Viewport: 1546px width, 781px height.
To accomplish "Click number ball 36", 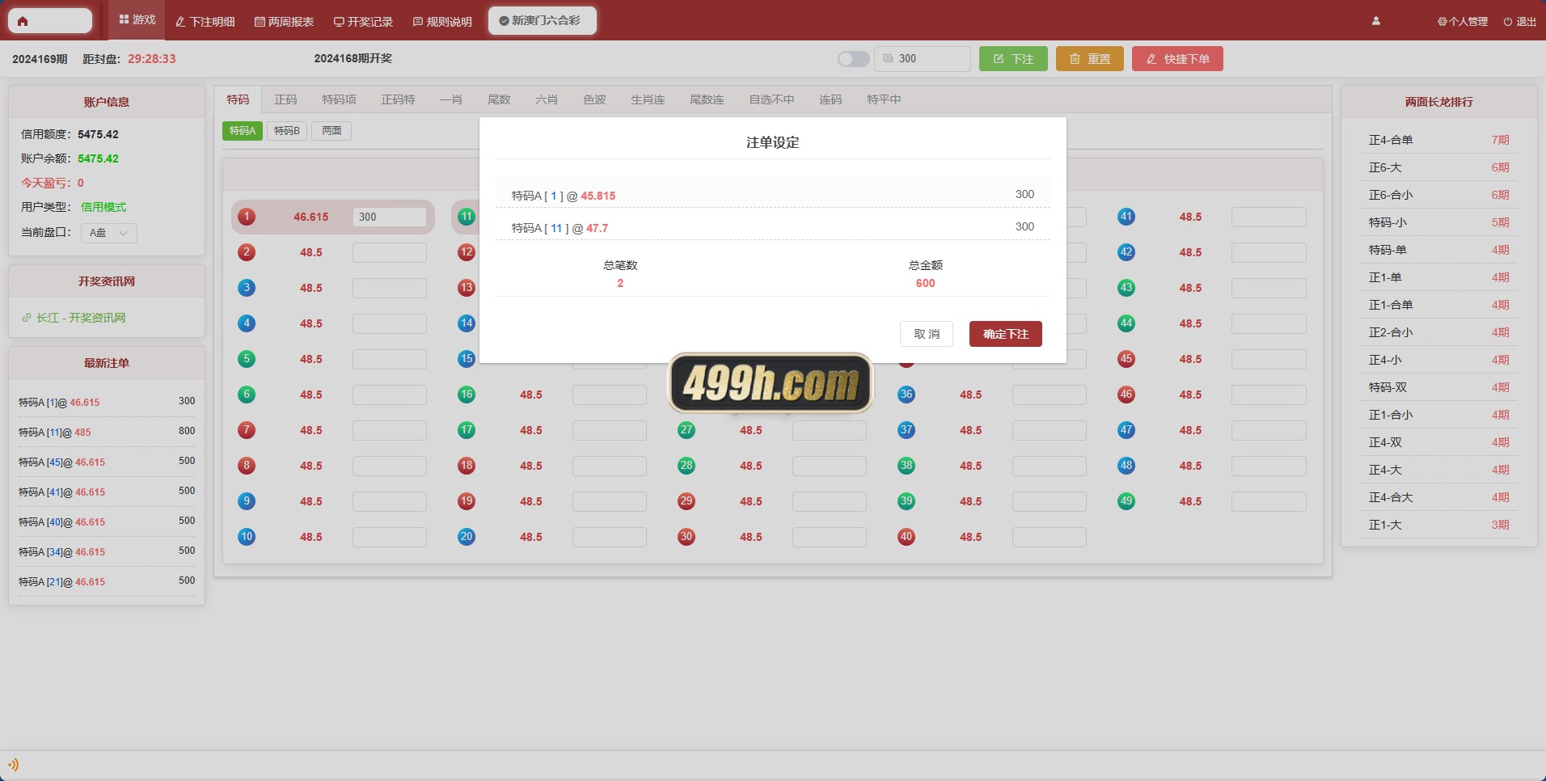I will [x=906, y=395].
